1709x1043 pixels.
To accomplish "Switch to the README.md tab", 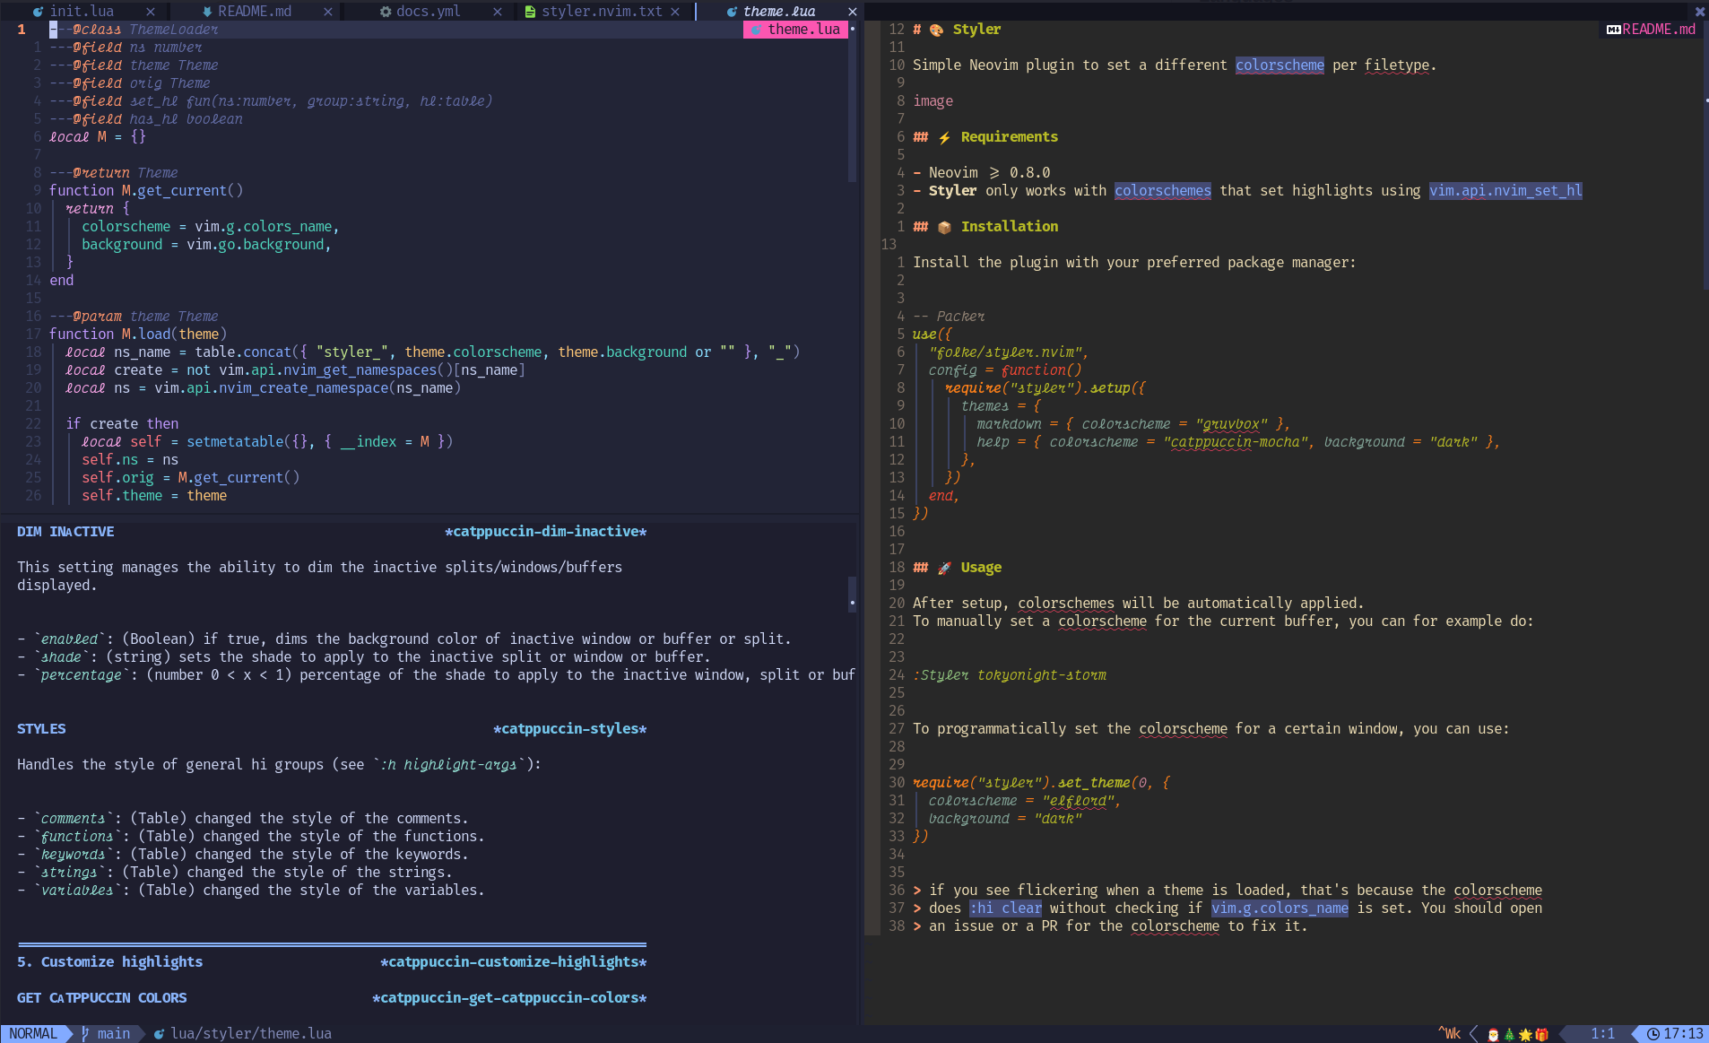I will (255, 11).
